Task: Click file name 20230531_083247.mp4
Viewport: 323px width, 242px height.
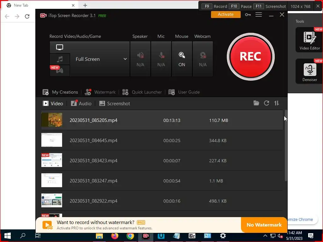Action: click(93, 181)
